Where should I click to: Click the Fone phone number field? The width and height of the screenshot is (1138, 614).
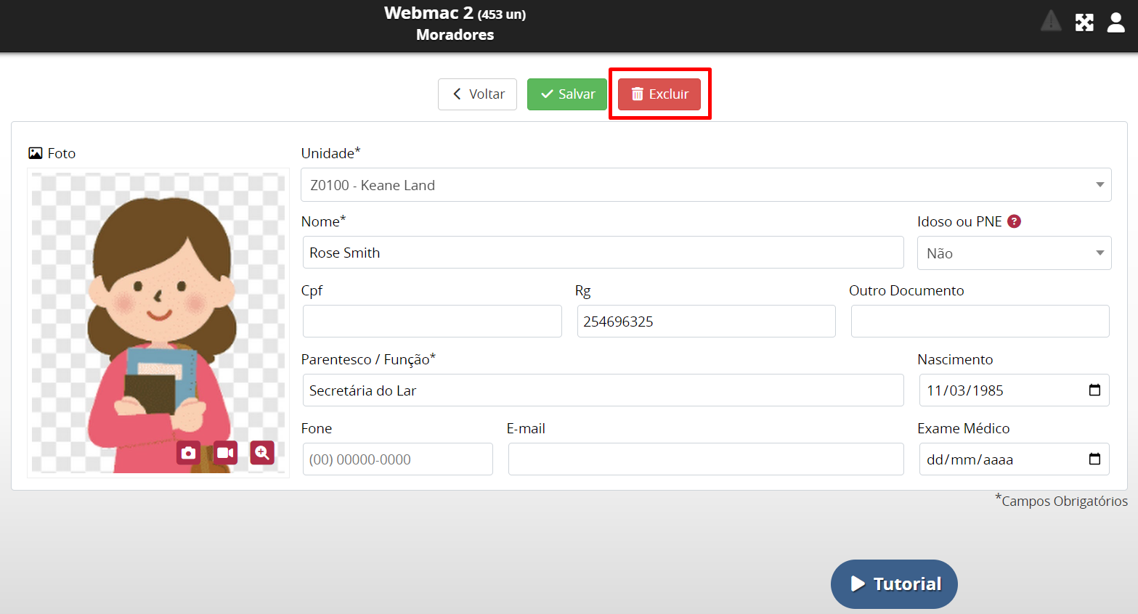tap(397, 459)
